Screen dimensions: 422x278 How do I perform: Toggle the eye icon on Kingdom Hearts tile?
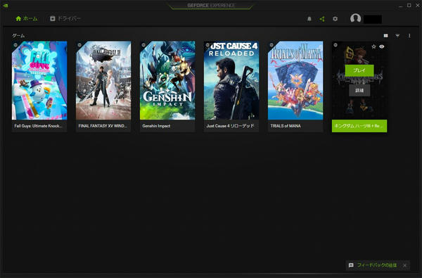pyautogui.click(x=382, y=46)
